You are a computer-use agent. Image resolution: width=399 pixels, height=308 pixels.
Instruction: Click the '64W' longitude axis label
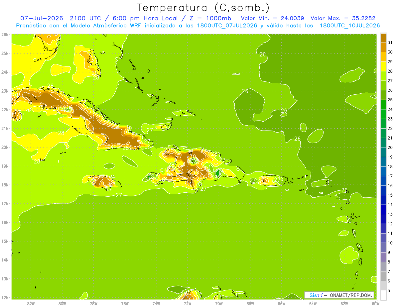[313, 303]
